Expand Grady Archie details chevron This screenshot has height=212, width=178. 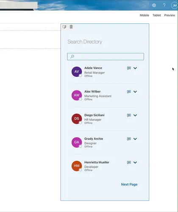[x=135, y=139]
